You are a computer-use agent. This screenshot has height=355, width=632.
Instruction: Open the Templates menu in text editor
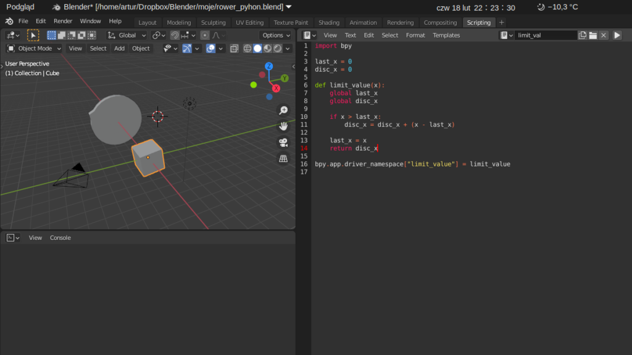coord(446,35)
